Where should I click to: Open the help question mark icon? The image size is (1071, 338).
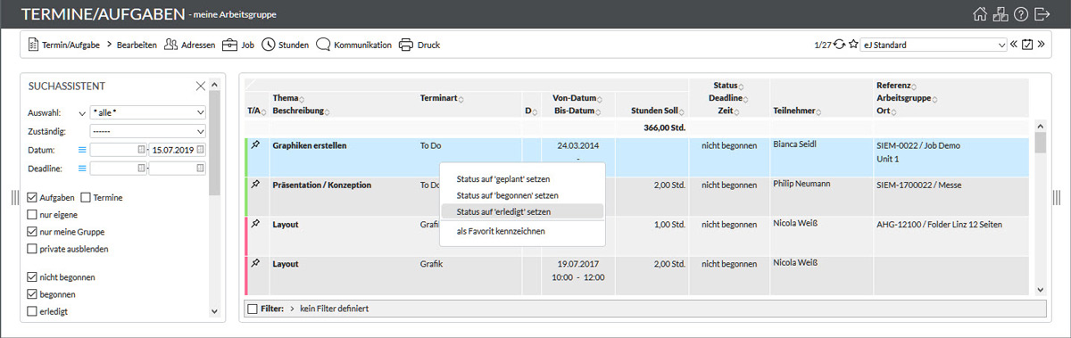tap(1021, 14)
